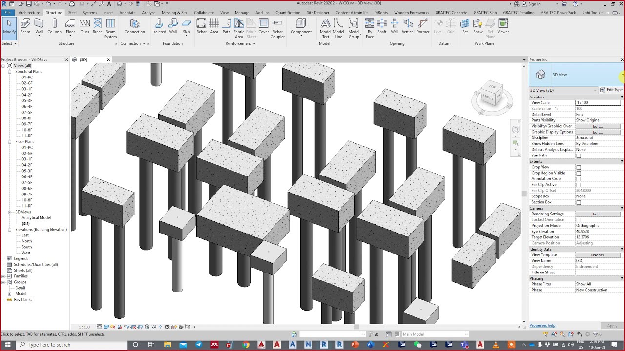This screenshot has height=351, width=625.
Task: Collapse Elevations (Building Elevation) node
Action: [9, 230]
